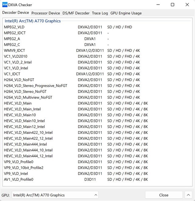Click the Intel(R) Arc(TM) A770 Graphics group header
195x201 pixels.
click(x=33, y=21)
